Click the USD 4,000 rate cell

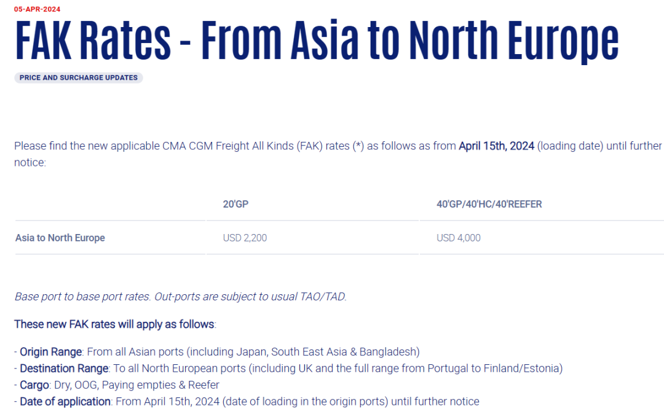pyautogui.click(x=458, y=238)
